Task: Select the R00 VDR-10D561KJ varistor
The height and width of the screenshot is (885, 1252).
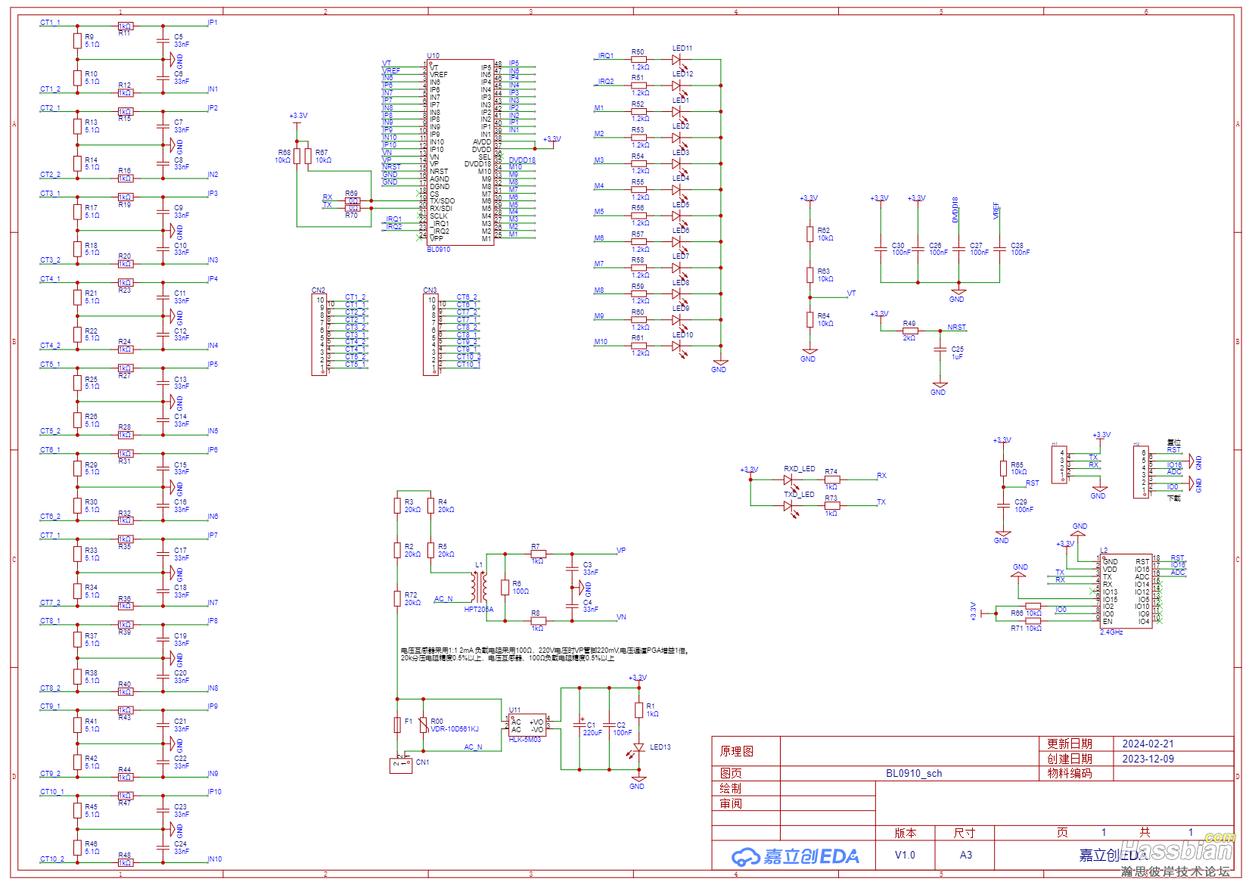Action: coord(424,725)
